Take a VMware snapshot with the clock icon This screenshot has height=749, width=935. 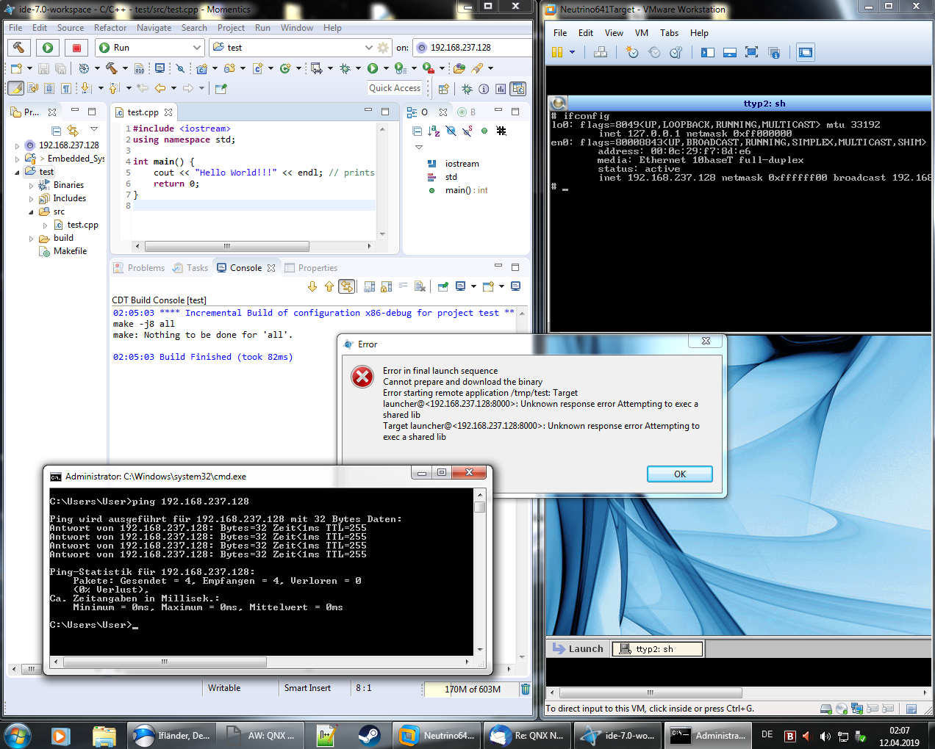pos(631,52)
